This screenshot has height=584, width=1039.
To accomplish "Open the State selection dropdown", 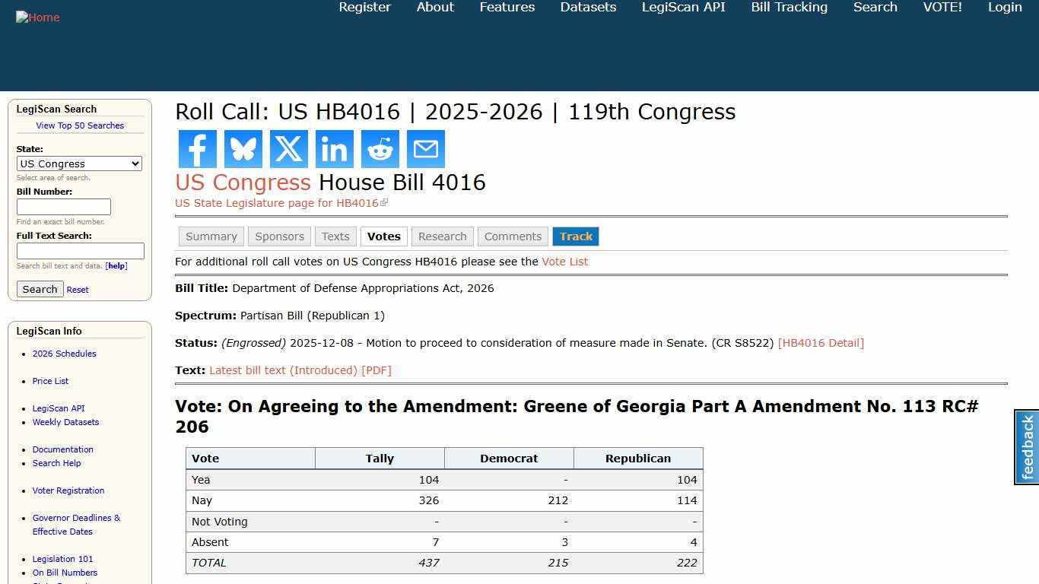I will pyautogui.click(x=79, y=163).
